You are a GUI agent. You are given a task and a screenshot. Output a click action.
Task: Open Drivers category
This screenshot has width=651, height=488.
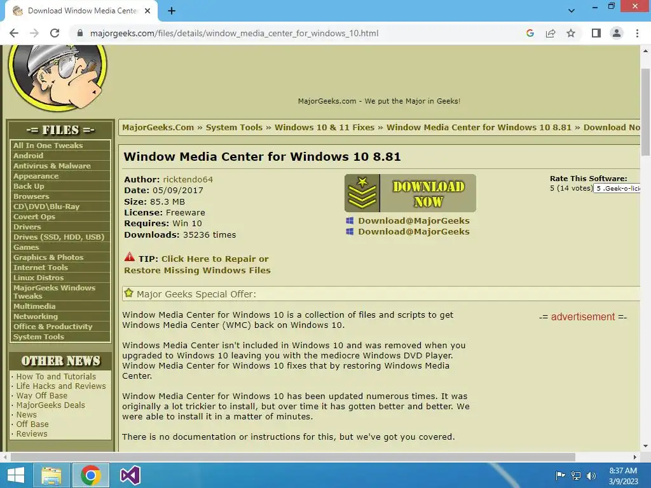coord(27,227)
